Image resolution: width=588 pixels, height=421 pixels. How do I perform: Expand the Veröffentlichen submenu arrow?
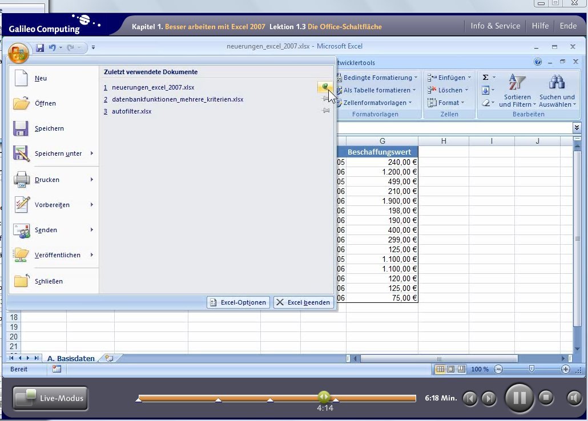91,255
